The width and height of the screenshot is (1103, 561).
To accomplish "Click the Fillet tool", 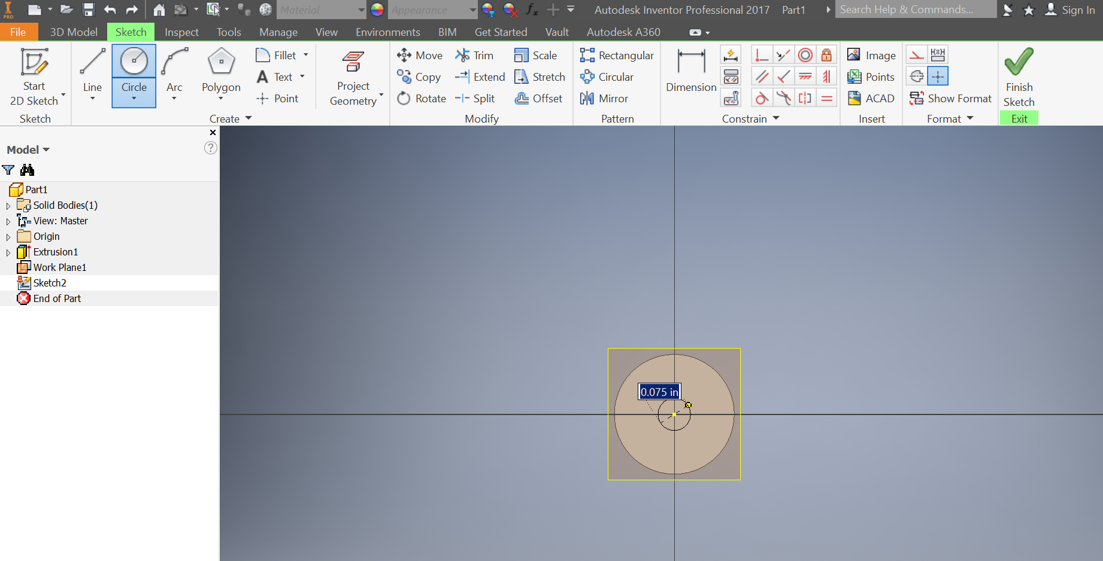I will click(x=276, y=55).
